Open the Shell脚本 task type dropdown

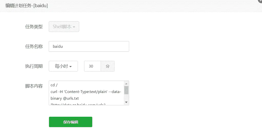pos(64,27)
